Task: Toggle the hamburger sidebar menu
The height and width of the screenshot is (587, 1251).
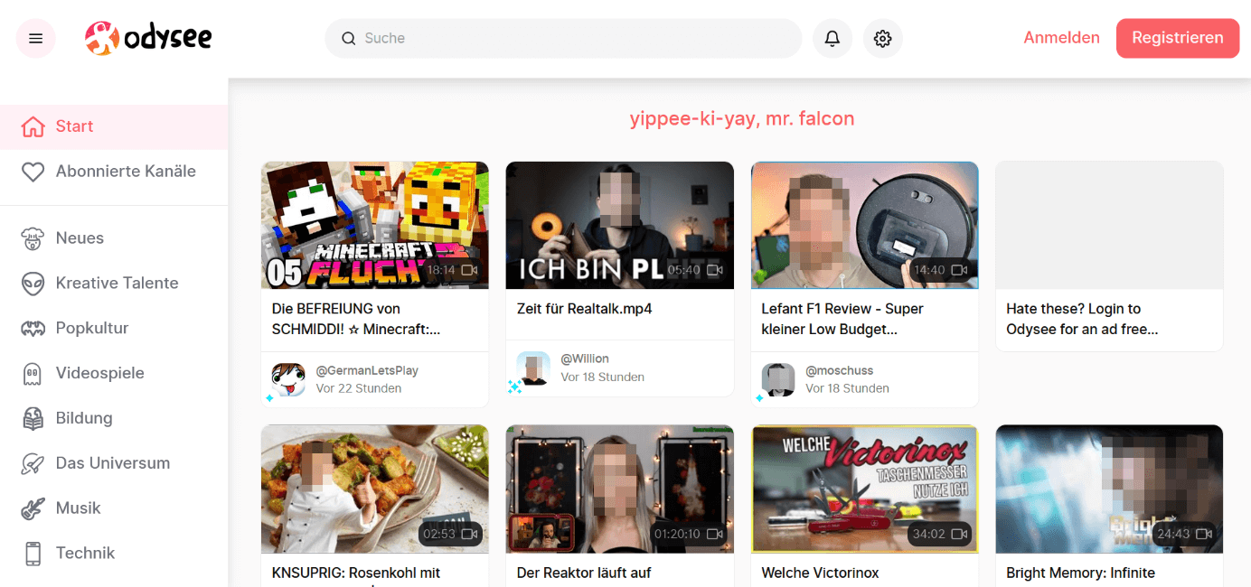Action: [36, 38]
